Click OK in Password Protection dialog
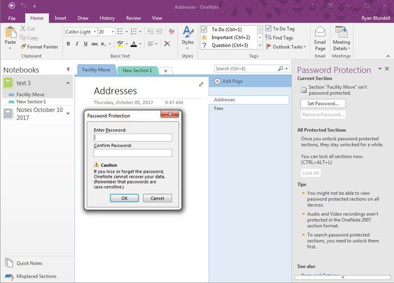Image resolution: width=394 pixels, height=283 pixels. (x=124, y=198)
